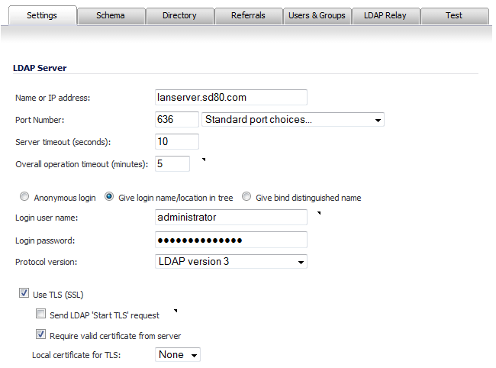Go to the Users & Groups tab
The image size is (496, 368).
click(317, 16)
